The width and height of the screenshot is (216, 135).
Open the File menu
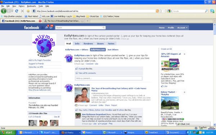coord(3,6)
